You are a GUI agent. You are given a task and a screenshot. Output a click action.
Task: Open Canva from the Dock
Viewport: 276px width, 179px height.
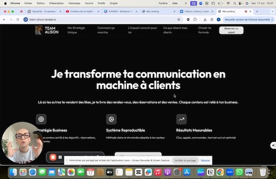pyautogui.click(x=201, y=172)
